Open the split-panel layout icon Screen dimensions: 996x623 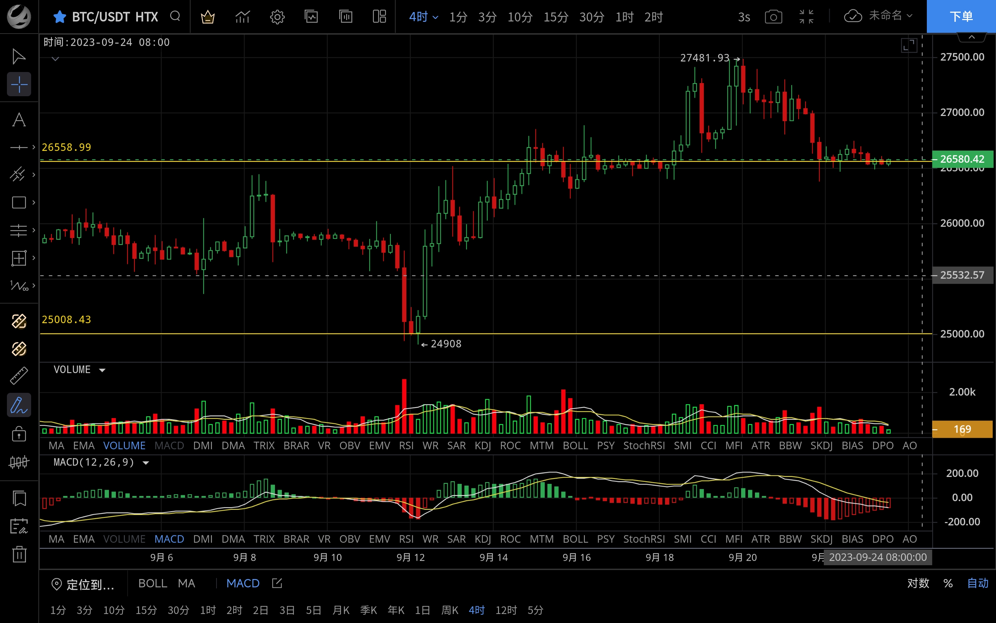click(379, 17)
